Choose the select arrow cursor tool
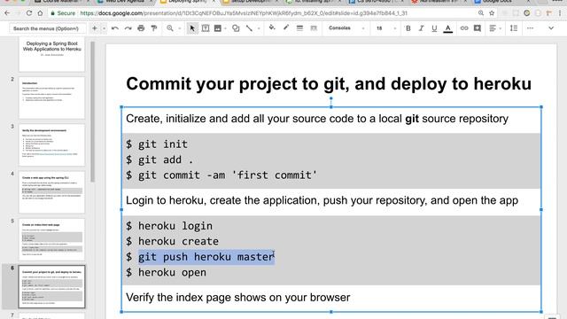 (x=192, y=28)
